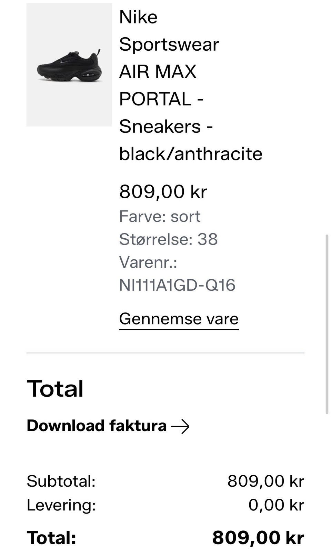Click the divider line above Total heading
The image size is (331, 557).
[165, 353]
